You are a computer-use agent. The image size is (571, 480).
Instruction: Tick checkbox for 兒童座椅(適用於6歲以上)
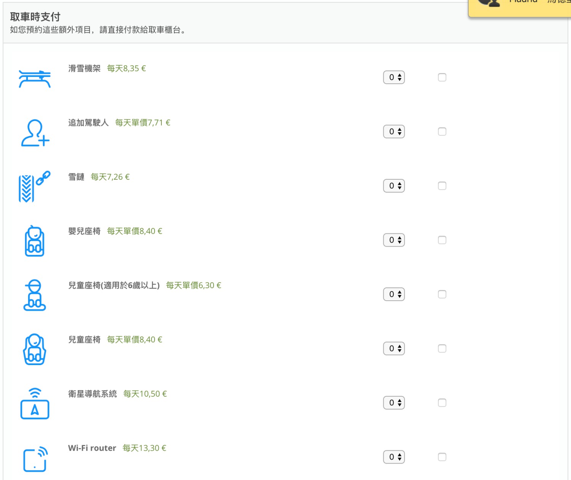click(442, 294)
